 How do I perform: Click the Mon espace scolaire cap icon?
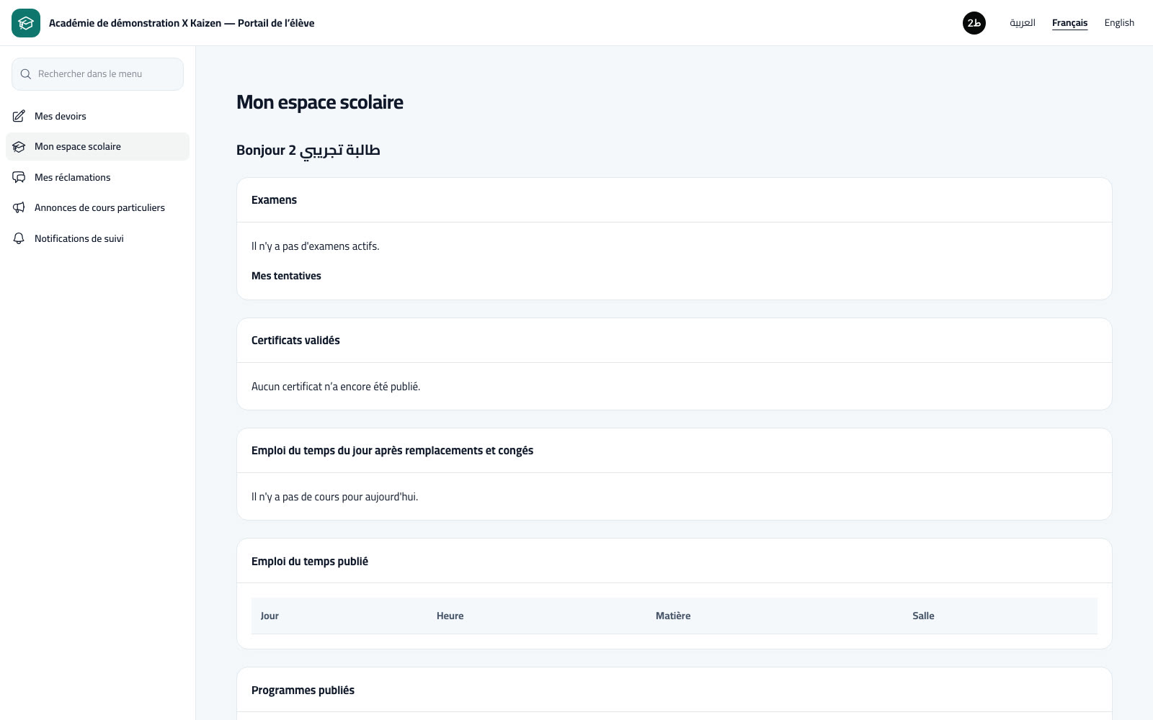tap(19, 147)
